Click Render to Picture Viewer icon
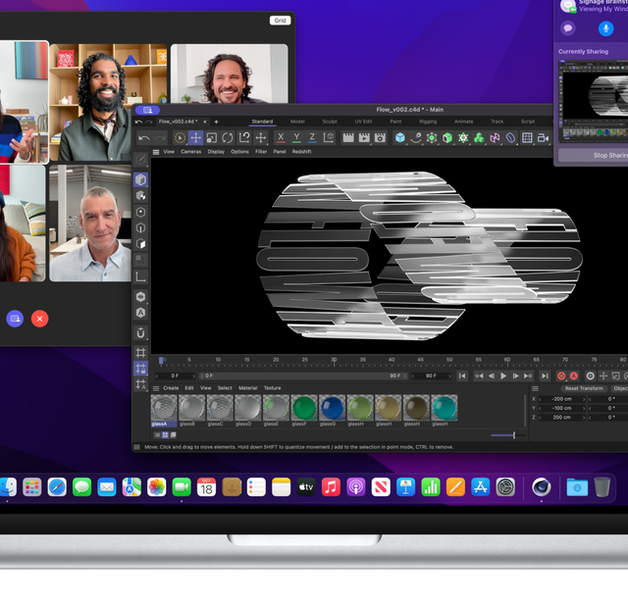The width and height of the screenshot is (628, 597). [364, 138]
